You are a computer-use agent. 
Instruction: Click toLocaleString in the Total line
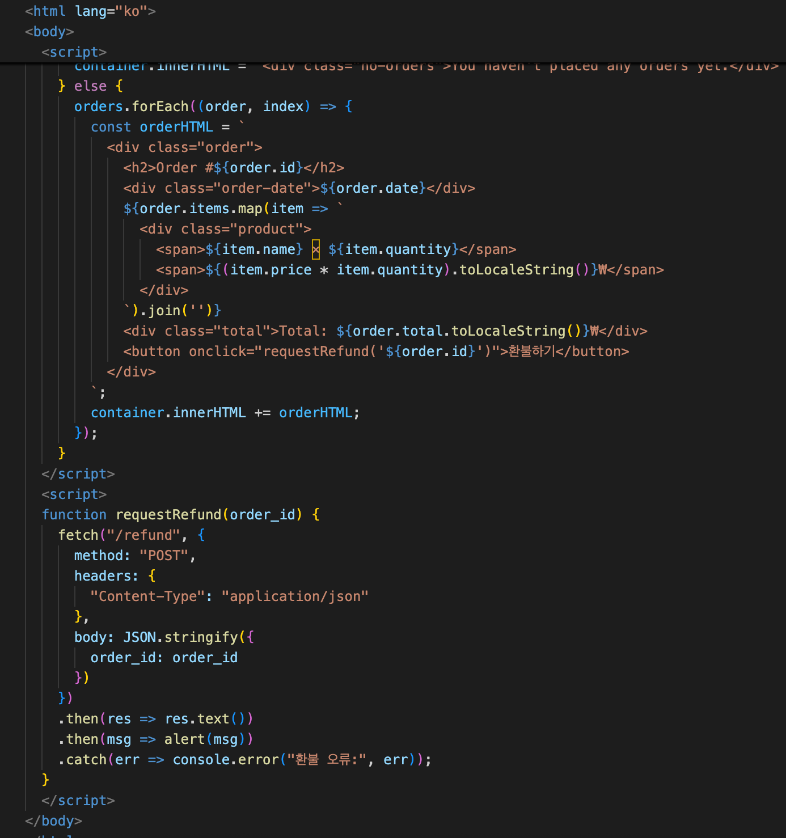click(508, 331)
